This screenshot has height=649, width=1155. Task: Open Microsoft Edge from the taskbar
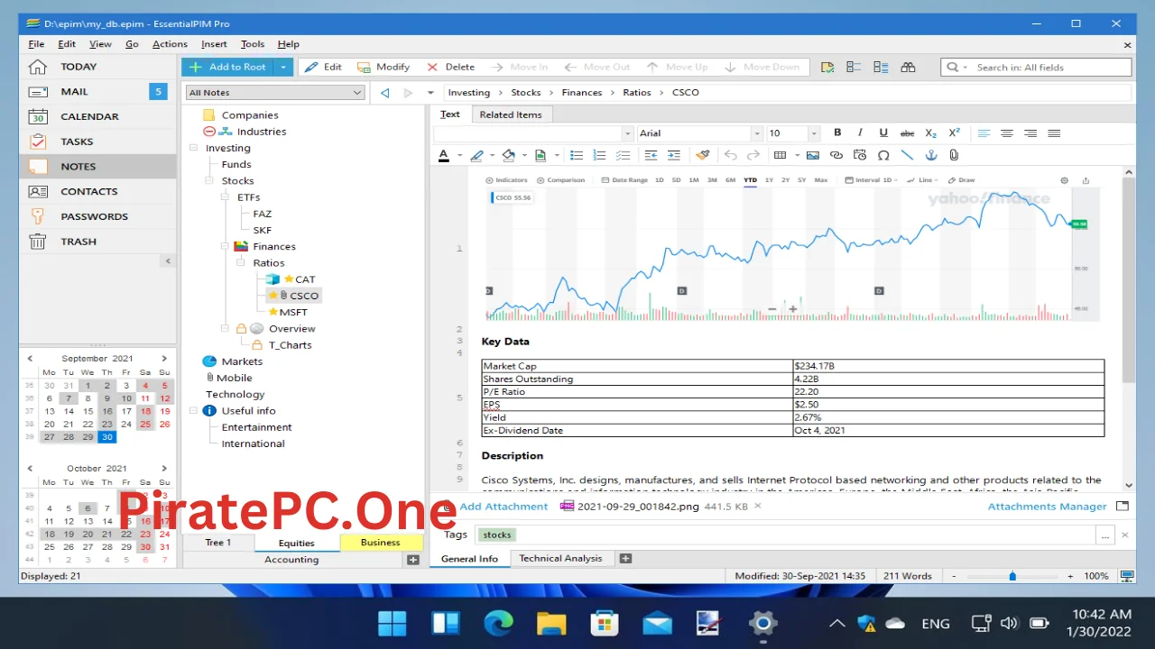pyautogui.click(x=498, y=622)
